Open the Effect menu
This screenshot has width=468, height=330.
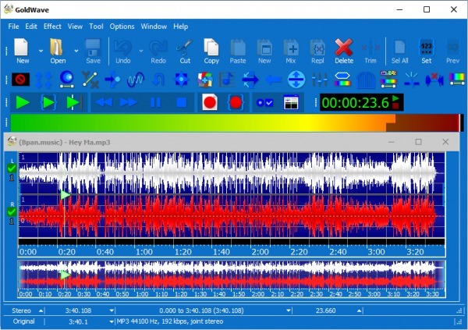[x=52, y=26]
